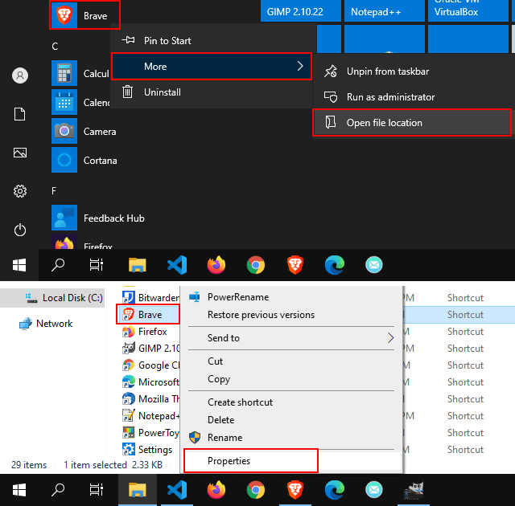The image size is (515, 506).
Task: Select the PowerToys shortcut file
Action: click(x=150, y=433)
